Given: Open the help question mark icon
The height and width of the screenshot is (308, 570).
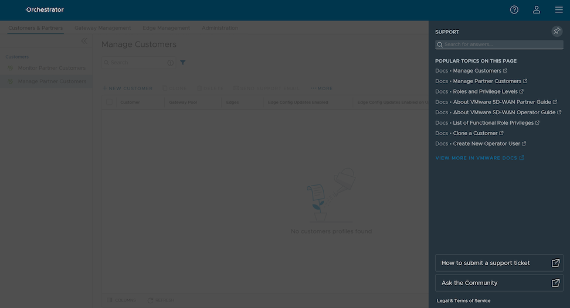Looking at the screenshot, I should tap(514, 10).
